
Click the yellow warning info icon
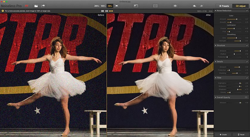point(3,11)
